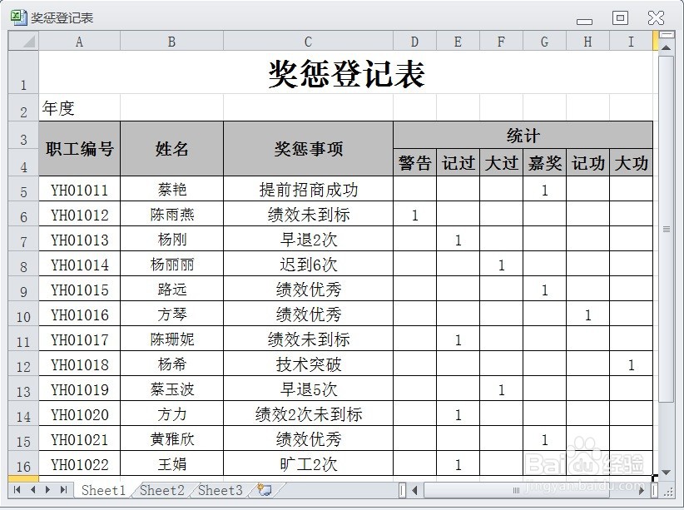Select the active Sheet1 tab
This screenshot has height=510, width=684.
[x=103, y=491]
